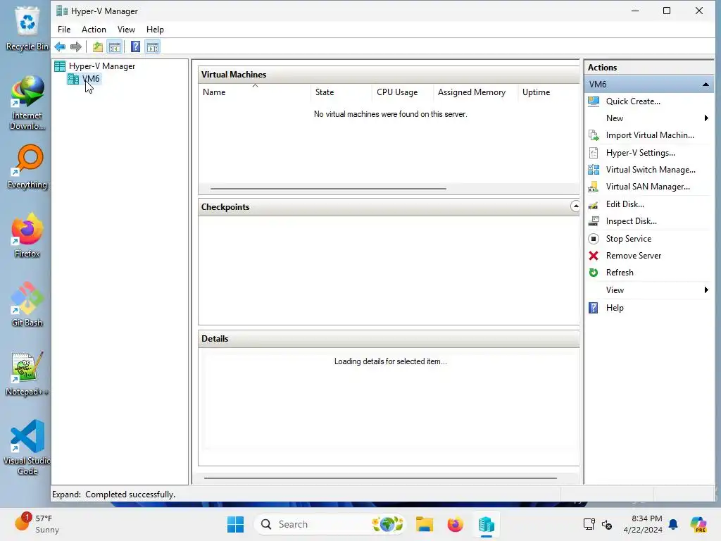The width and height of the screenshot is (721, 541).
Task: Open Import Virtual Machine action
Action: [650, 135]
